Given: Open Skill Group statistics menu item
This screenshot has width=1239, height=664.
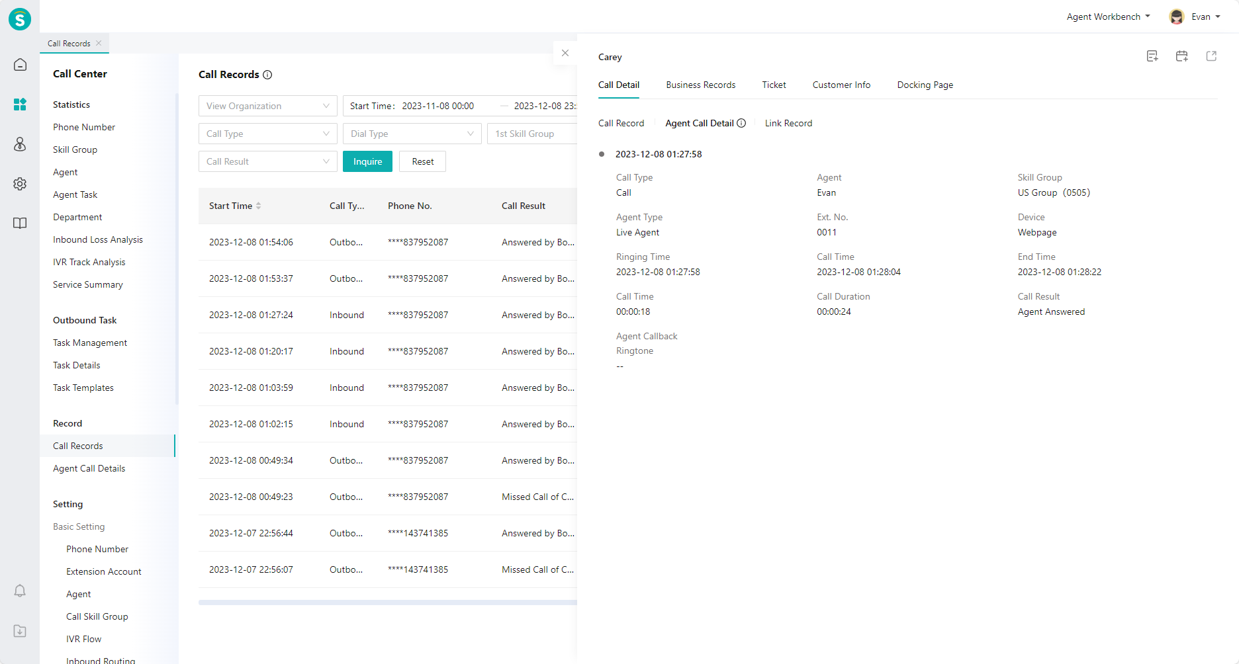Looking at the screenshot, I should pos(75,149).
